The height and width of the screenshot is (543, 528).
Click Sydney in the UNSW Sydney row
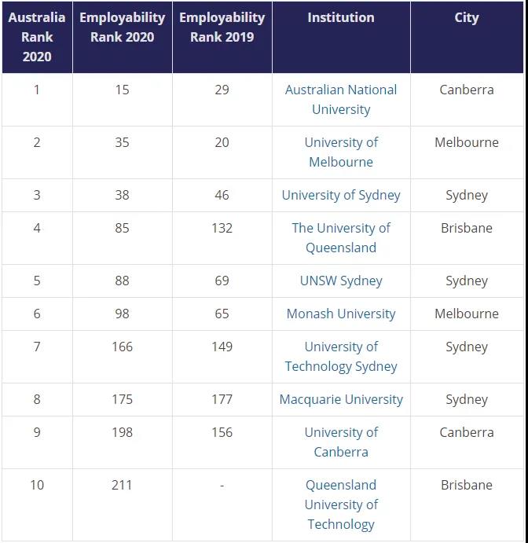click(x=467, y=281)
